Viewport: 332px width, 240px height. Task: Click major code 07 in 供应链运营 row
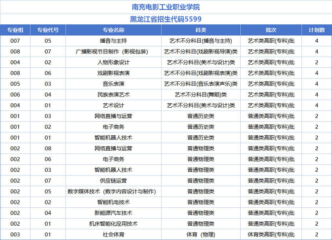(x=48, y=181)
